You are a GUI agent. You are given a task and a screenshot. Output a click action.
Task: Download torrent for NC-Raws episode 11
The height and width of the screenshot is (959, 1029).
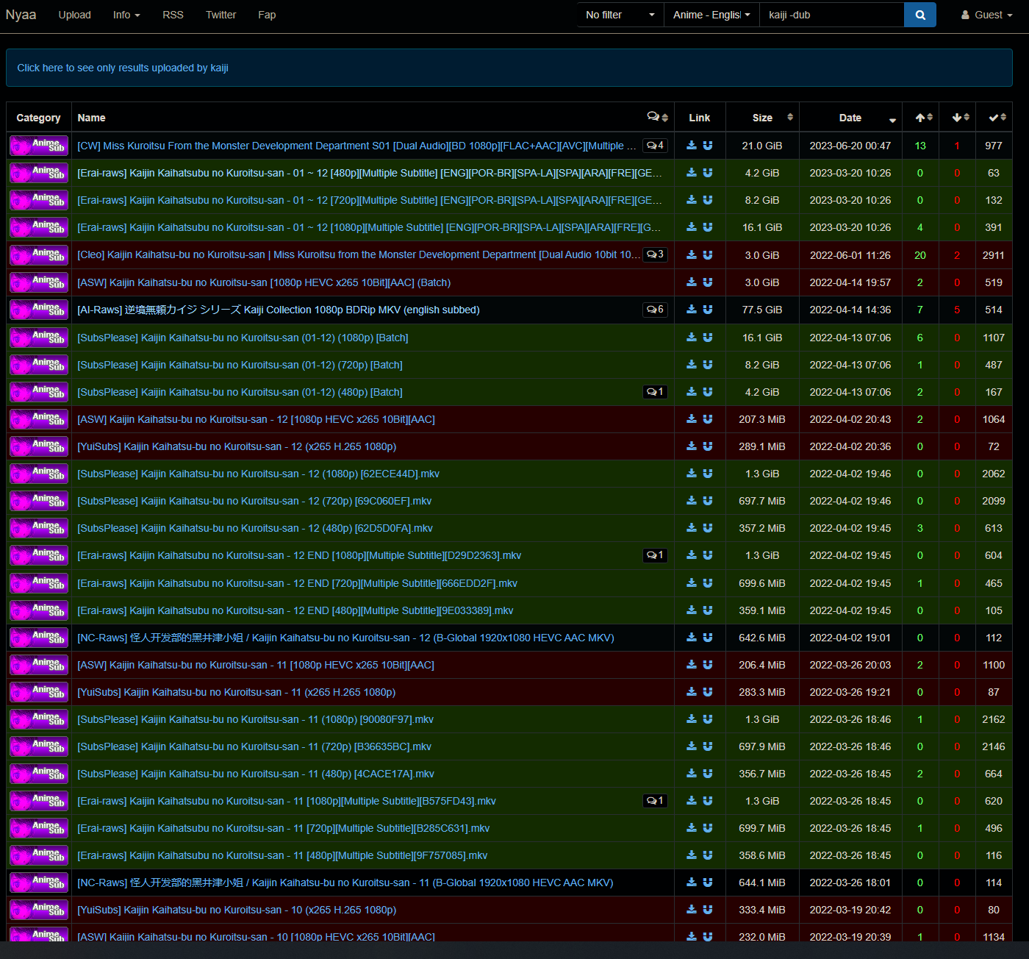tap(692, 883)
